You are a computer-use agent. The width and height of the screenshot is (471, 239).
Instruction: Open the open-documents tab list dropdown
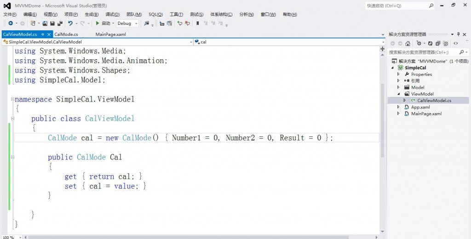tap(383, 34)
